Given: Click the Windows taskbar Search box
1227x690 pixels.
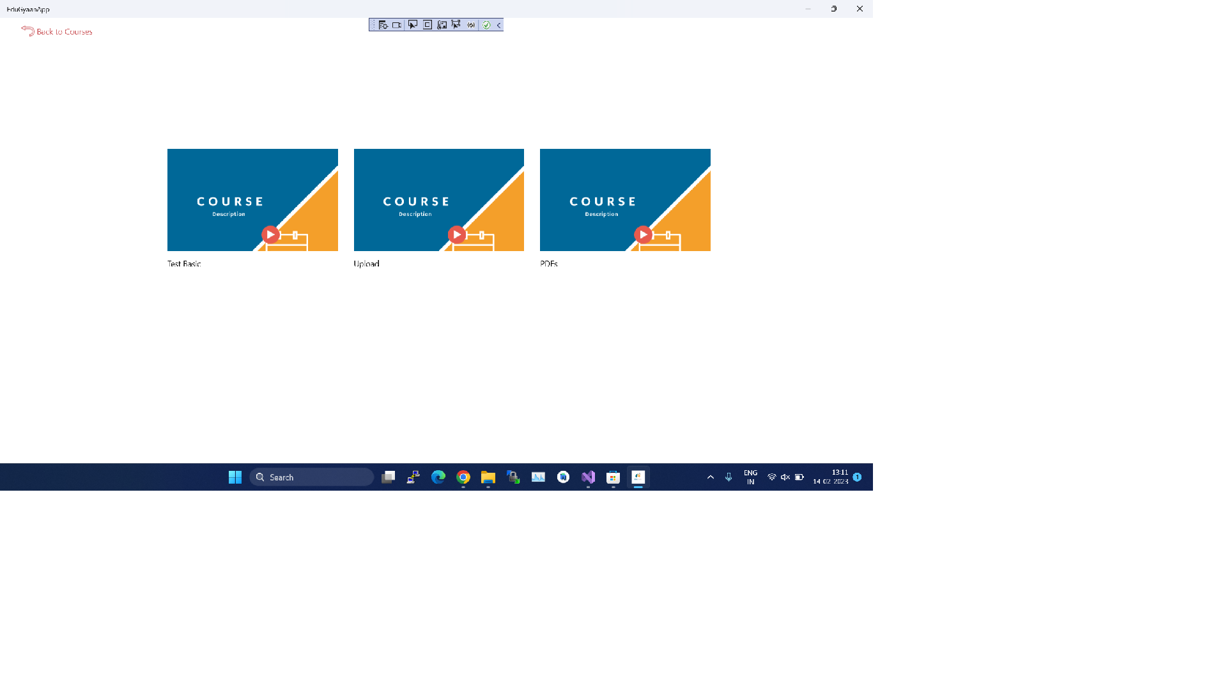Looking at the screenshot, I should [x=312, y=477].
